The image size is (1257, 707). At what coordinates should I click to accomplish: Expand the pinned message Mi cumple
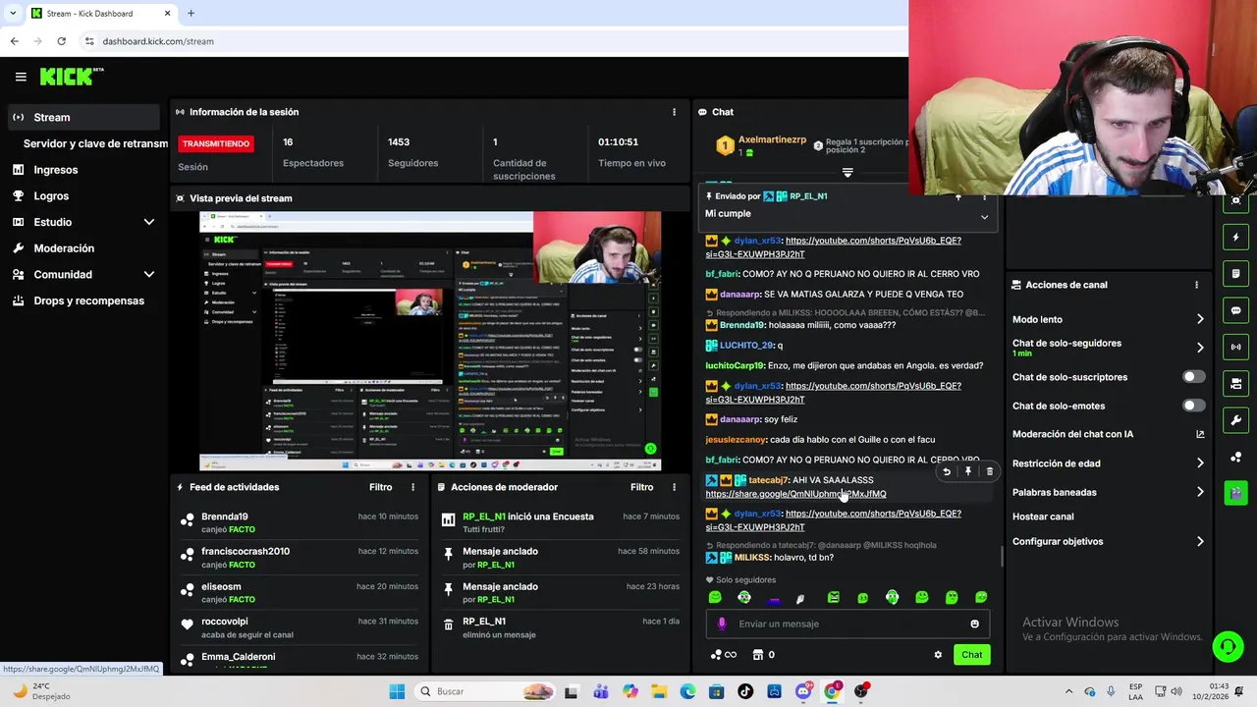tap(984, 217)
